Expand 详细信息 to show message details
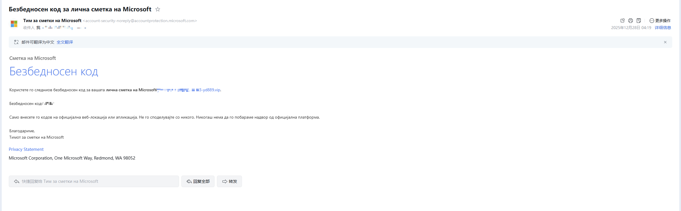This screenshot has width=681, height=211. pos(663,28)
